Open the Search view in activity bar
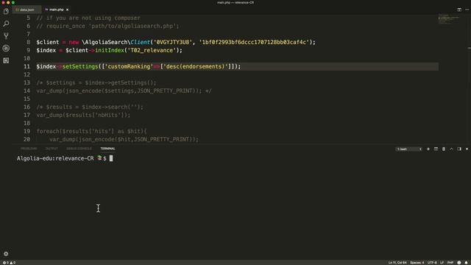Viewport: 471px width, 265px height. point(6,24)
